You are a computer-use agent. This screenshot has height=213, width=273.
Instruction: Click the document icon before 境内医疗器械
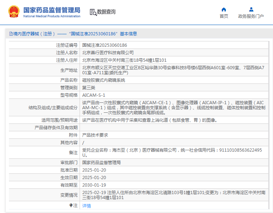11,34
